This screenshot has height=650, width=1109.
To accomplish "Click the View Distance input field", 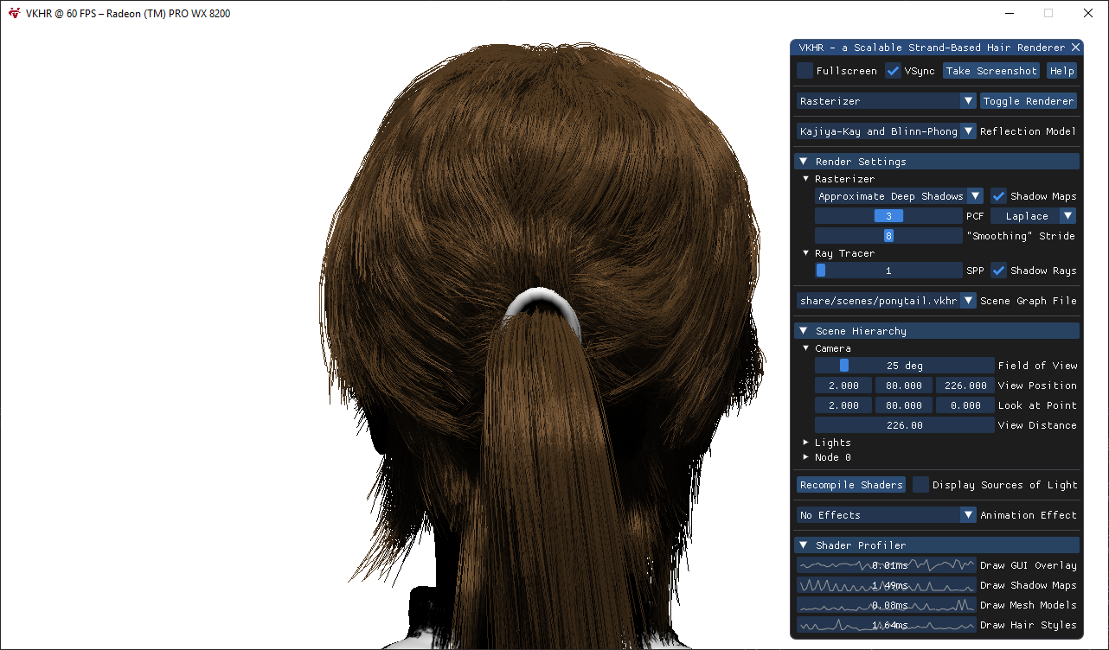I will click(x=904, y=425).
